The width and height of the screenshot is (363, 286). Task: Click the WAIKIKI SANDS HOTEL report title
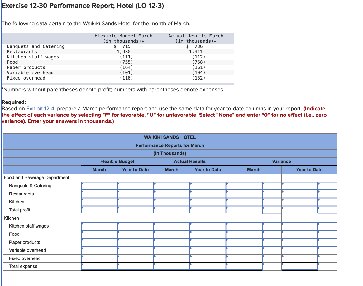[x=170, y=137]
